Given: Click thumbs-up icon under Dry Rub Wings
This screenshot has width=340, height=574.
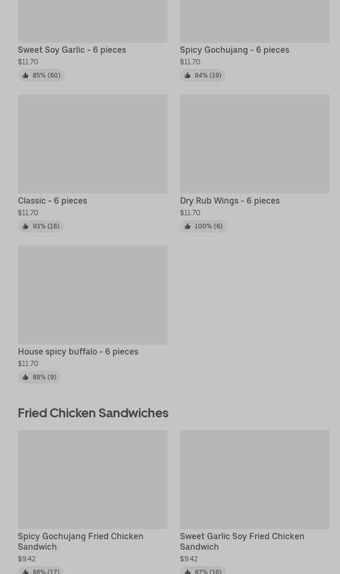Looking at the screenshot, I should (187, 226).
